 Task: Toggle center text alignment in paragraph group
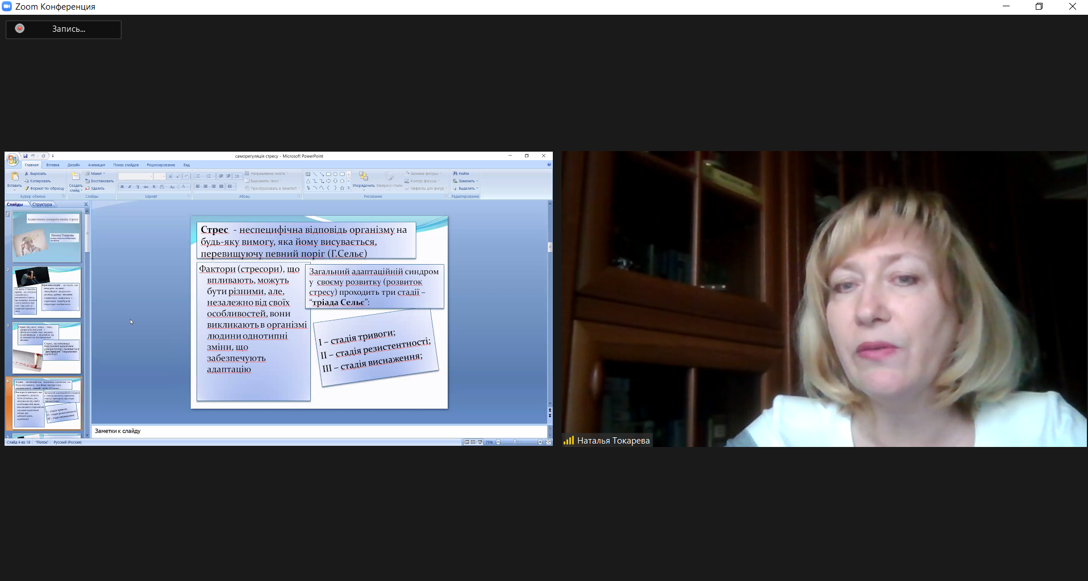tap(206, 186)
